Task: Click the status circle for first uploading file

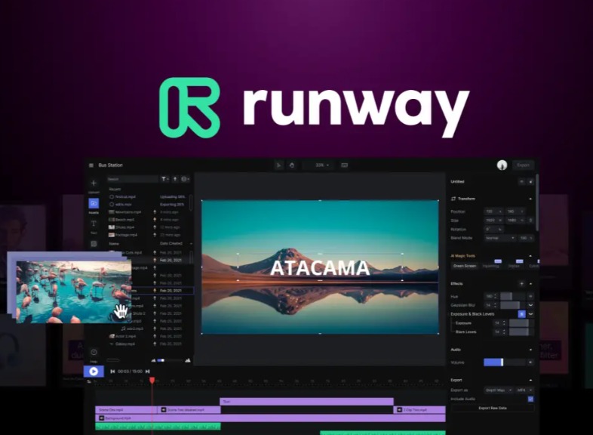Action: coord(112,197)
